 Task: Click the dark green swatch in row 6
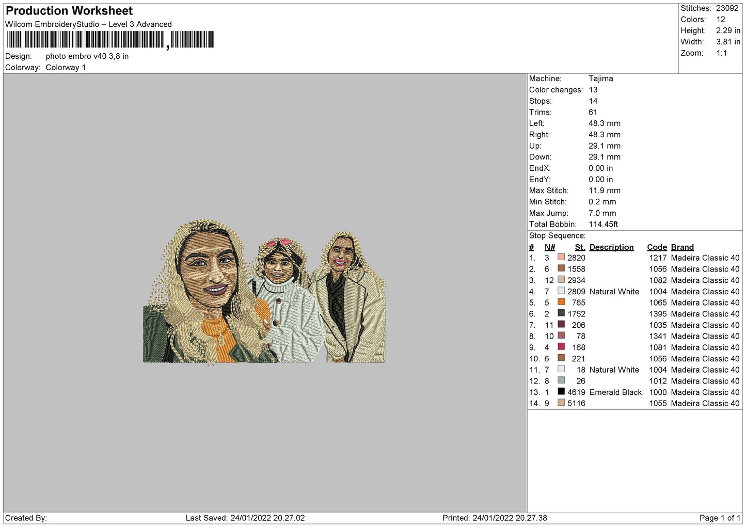click(561, 313)
